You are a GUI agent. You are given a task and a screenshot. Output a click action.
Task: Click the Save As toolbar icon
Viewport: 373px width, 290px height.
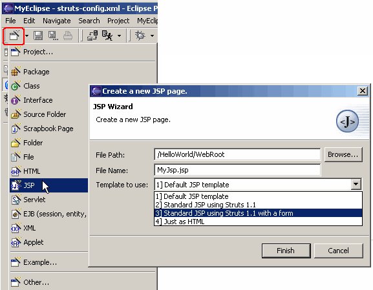coord(53,36)
